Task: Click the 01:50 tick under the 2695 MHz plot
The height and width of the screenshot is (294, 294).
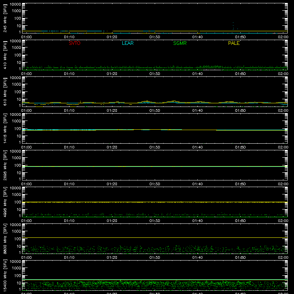Action: click(x=240, y=184)
